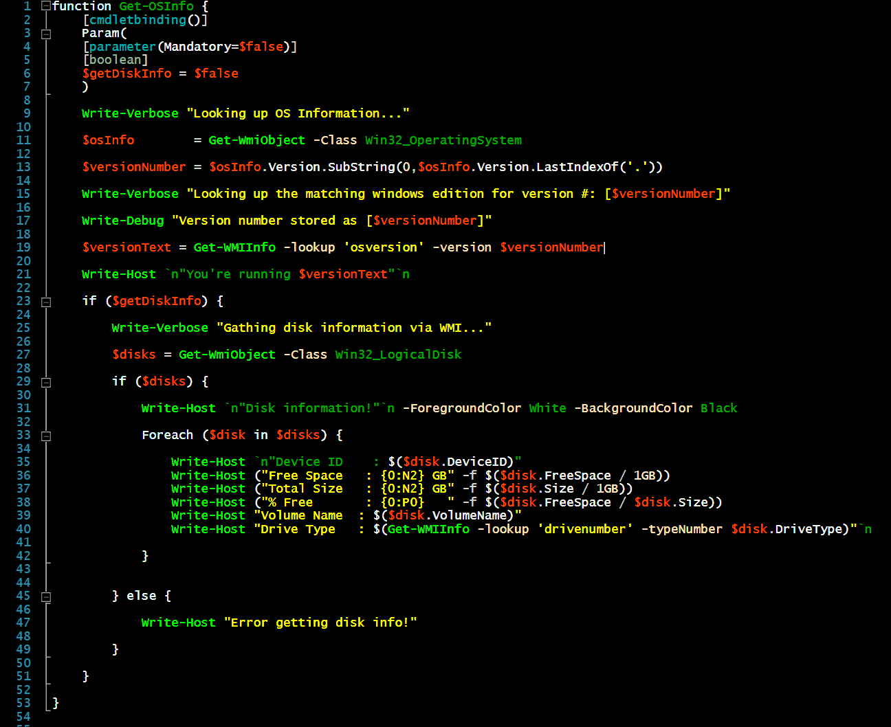Click line number 11 in the gutter

(x=23, y=139)
